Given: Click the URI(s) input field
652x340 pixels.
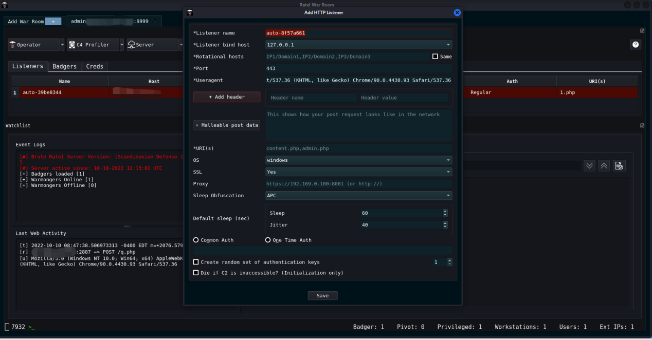Looking at the screenshot, I should (359, 148).
